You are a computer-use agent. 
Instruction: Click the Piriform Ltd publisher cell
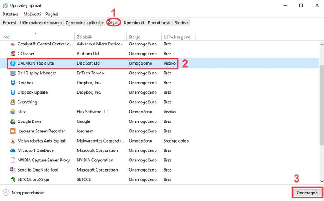point(88,54)
